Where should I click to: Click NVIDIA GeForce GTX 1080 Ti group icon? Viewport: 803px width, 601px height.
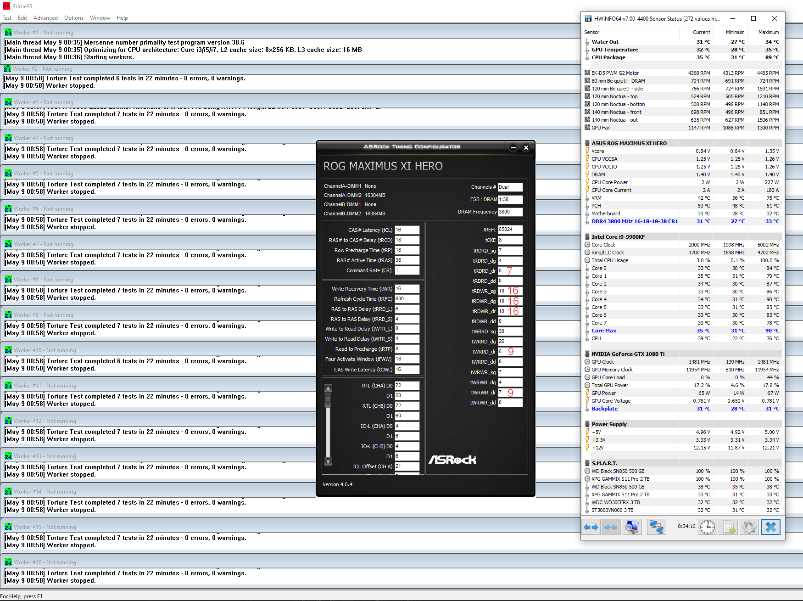[x=587, y=354]
